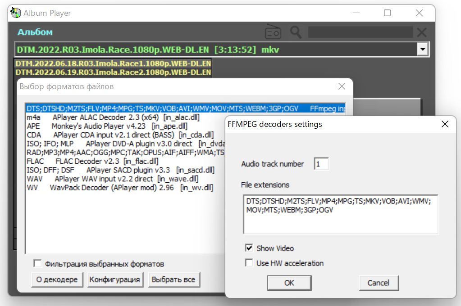Viewport: 461px width, 306px height.
Task: Select the ISO; IFO; MLP DVD-A plugin row
Action: (126, 144)
